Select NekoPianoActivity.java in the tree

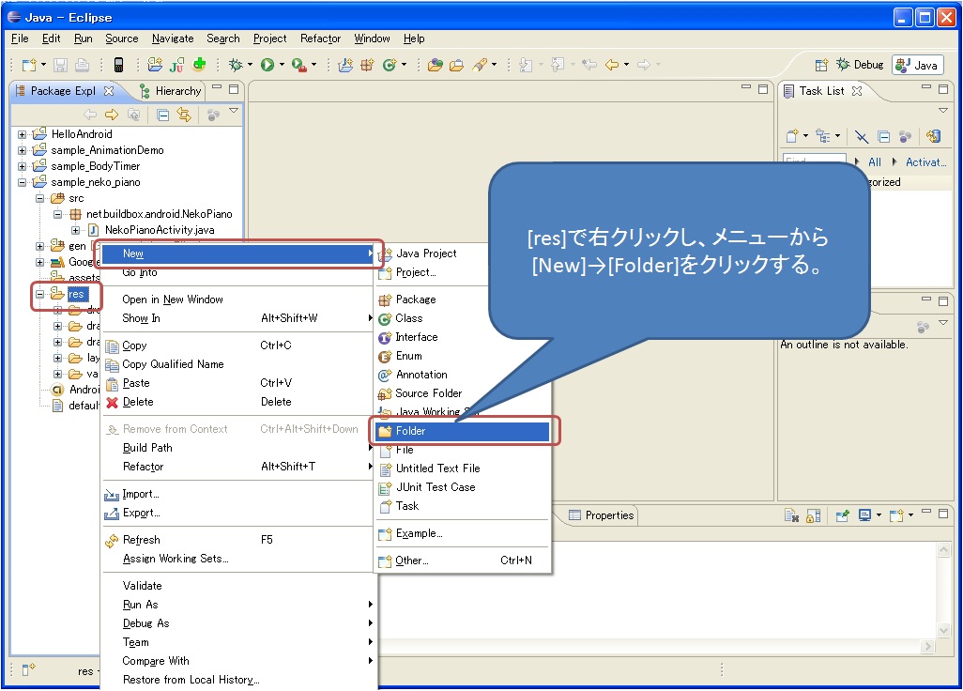(160, 230)
